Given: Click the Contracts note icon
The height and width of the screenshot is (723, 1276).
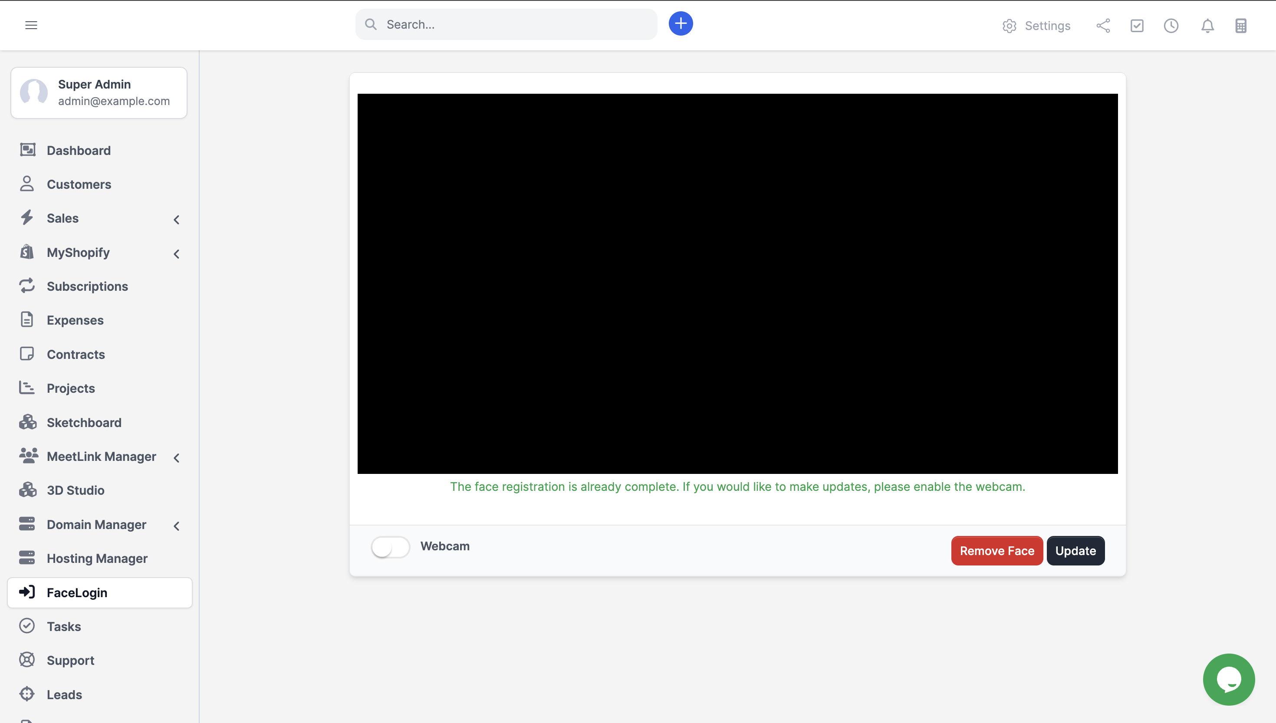Looking at the screenshot, I should 27,354.
